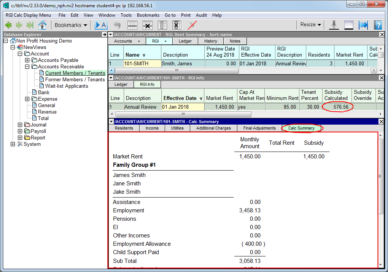
Task: Select the Income tab
Action: (x=152, y=128)
